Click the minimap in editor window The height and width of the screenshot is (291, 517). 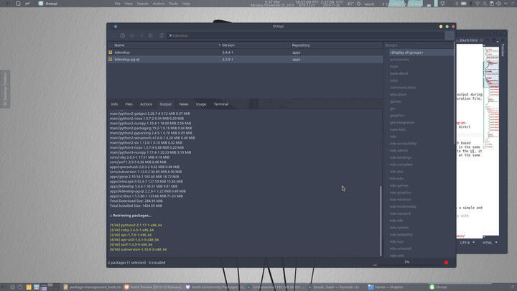[491, 142]
